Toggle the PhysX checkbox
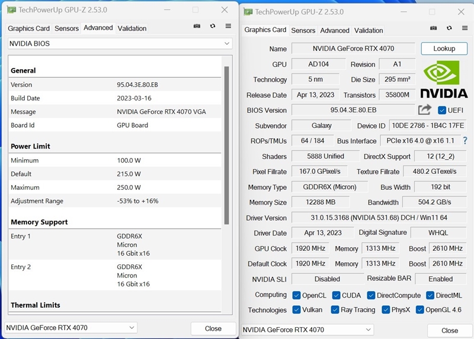The width and height of the screenshot is (474, 339). [386, 310]
